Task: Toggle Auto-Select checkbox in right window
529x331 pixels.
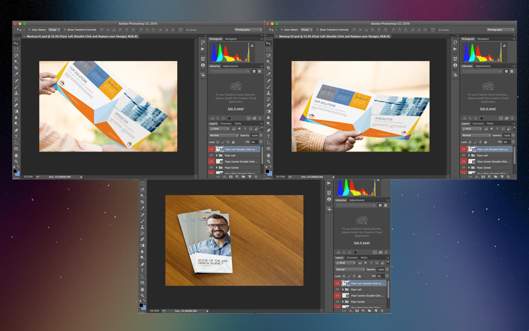Action: click(x=282, y=30)
